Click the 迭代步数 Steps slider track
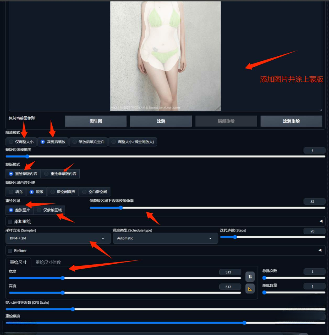 click(272, 237)
